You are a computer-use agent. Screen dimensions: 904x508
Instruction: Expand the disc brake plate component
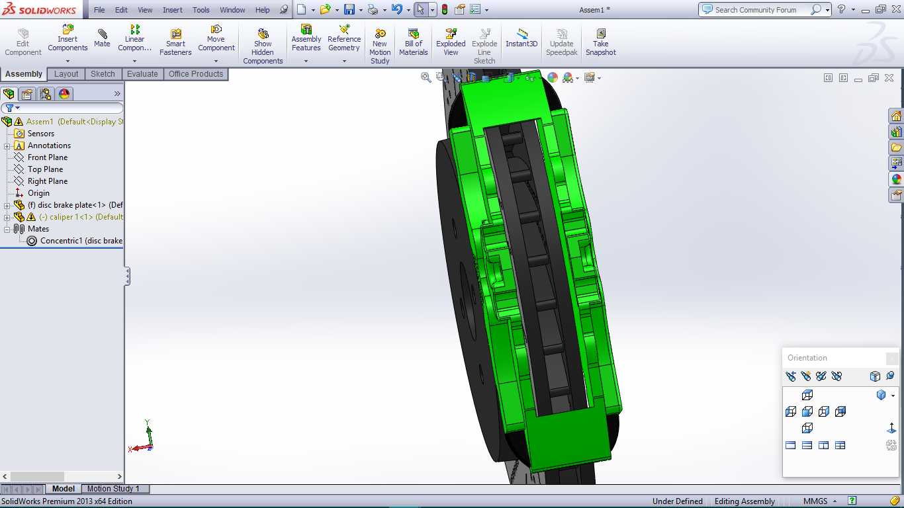[7, 206]
